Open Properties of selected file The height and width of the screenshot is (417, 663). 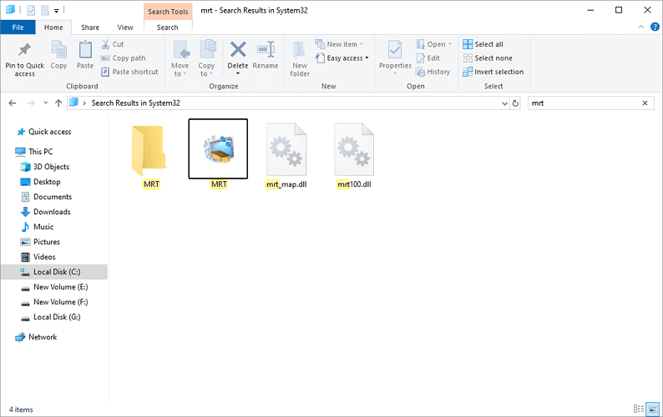pyautogui.click(x=395, y=59)
